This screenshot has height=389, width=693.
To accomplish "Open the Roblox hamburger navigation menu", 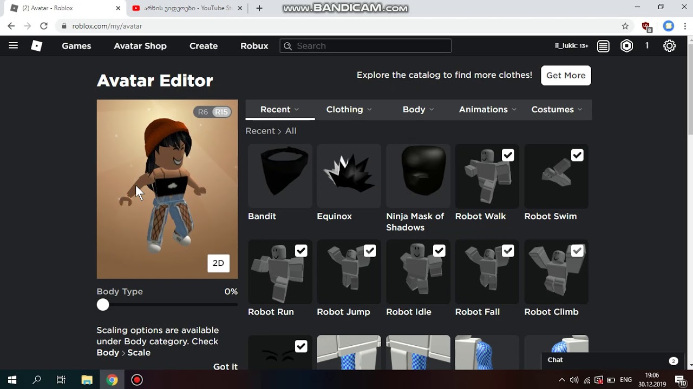I will pyautogui.click(x=13, y=46).
